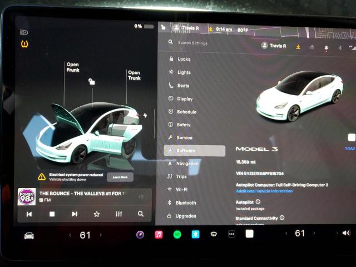Open Additional Vehicle Information link
Screen dimensions: 356x267
pyautogui.click(x=264, y=191)
